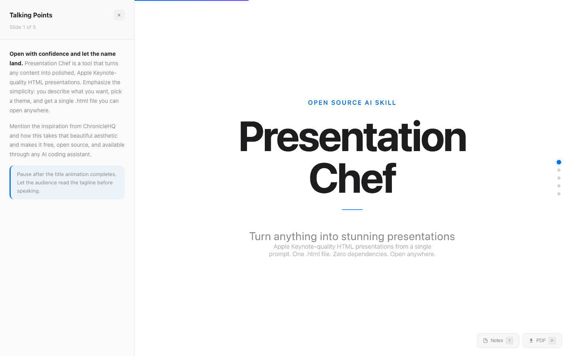Click the P shortcut badge on PDF
570x356 pixels.
[x=552, y=341]
